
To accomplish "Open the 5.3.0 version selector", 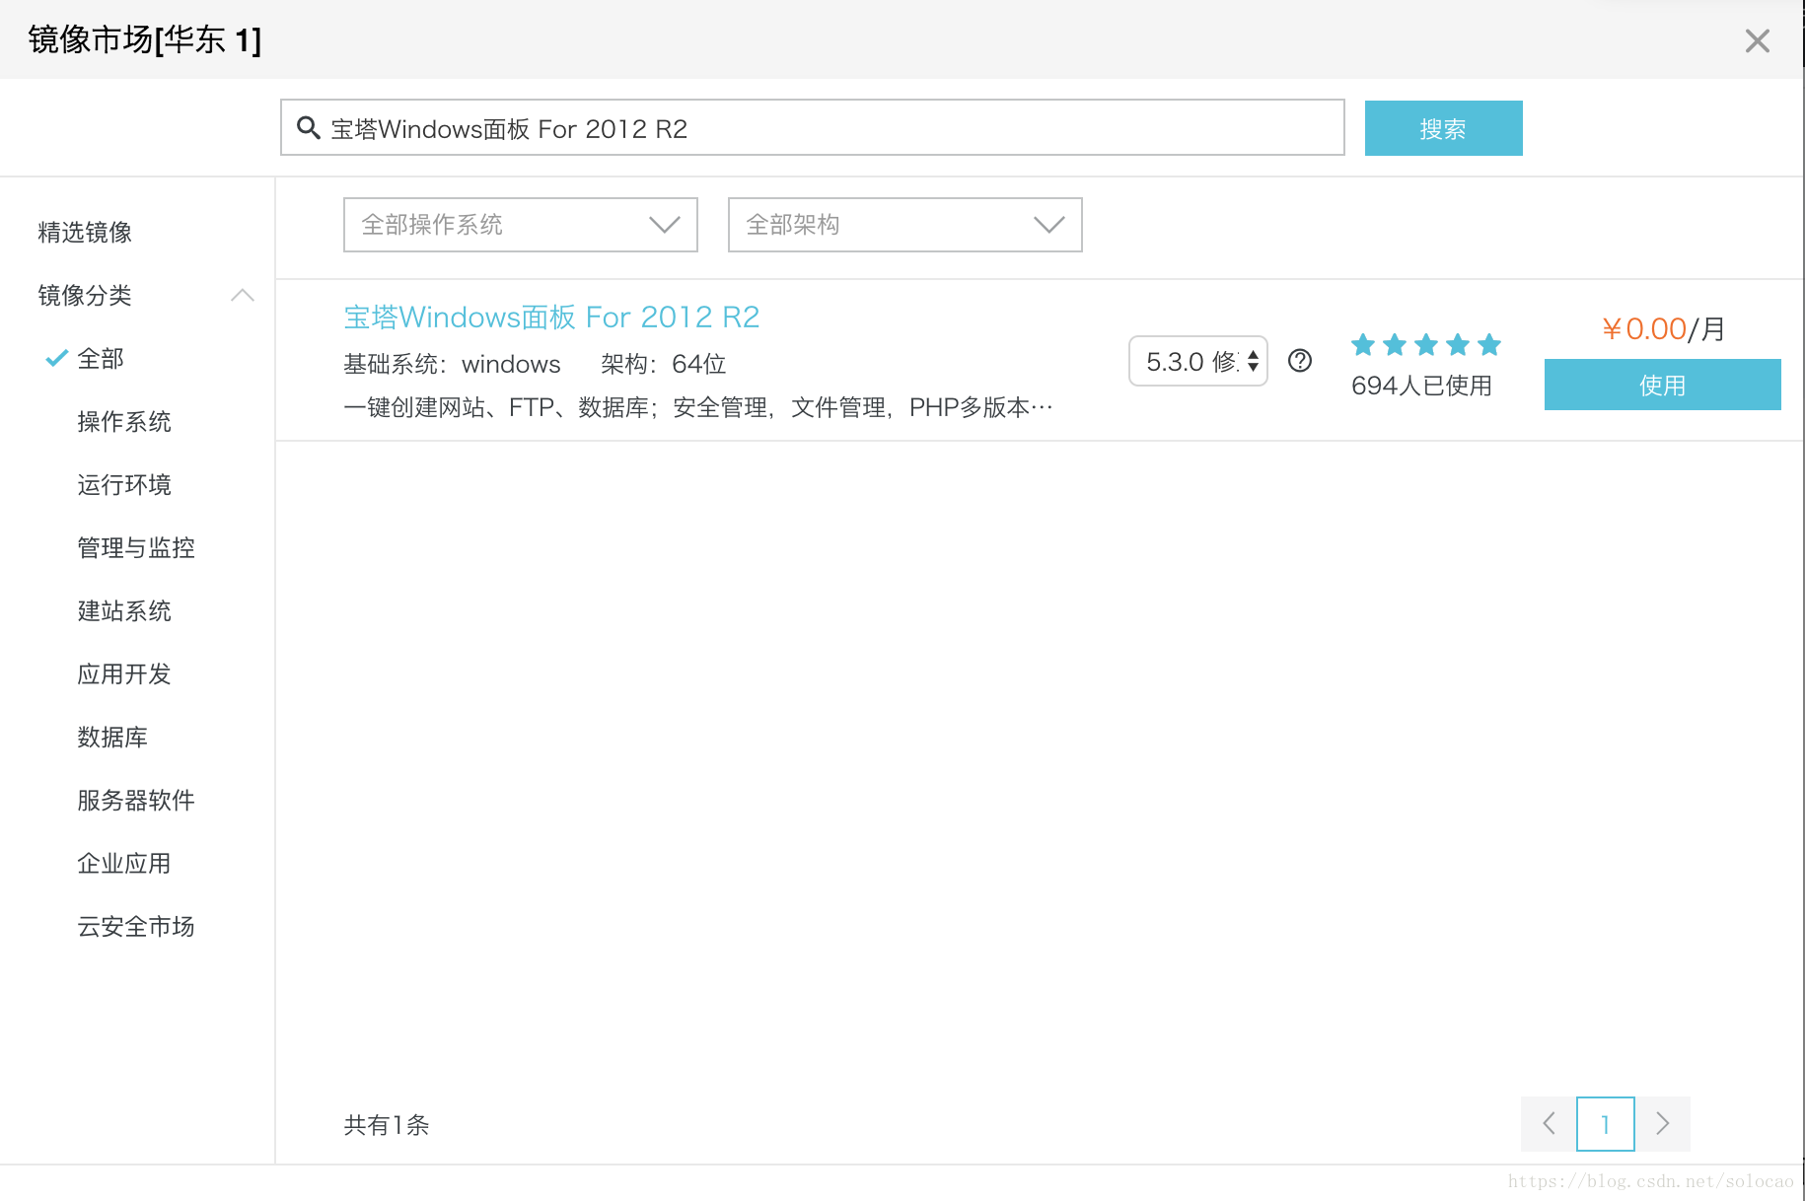I will (x=1197, y=361).
